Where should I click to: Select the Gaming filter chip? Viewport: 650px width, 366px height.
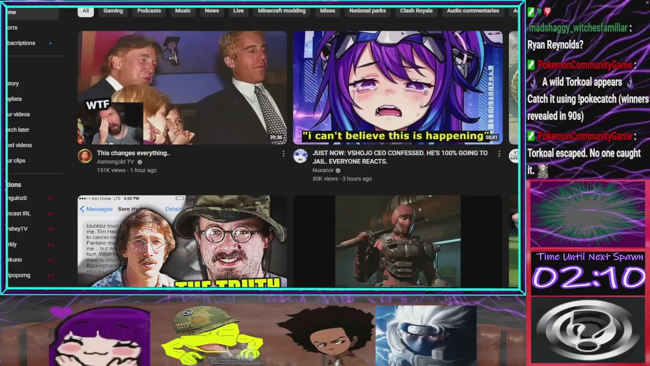click(113, 11)
